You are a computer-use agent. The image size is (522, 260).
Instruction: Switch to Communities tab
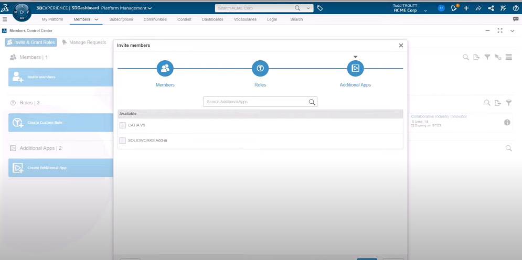click(x=155, y=19)
